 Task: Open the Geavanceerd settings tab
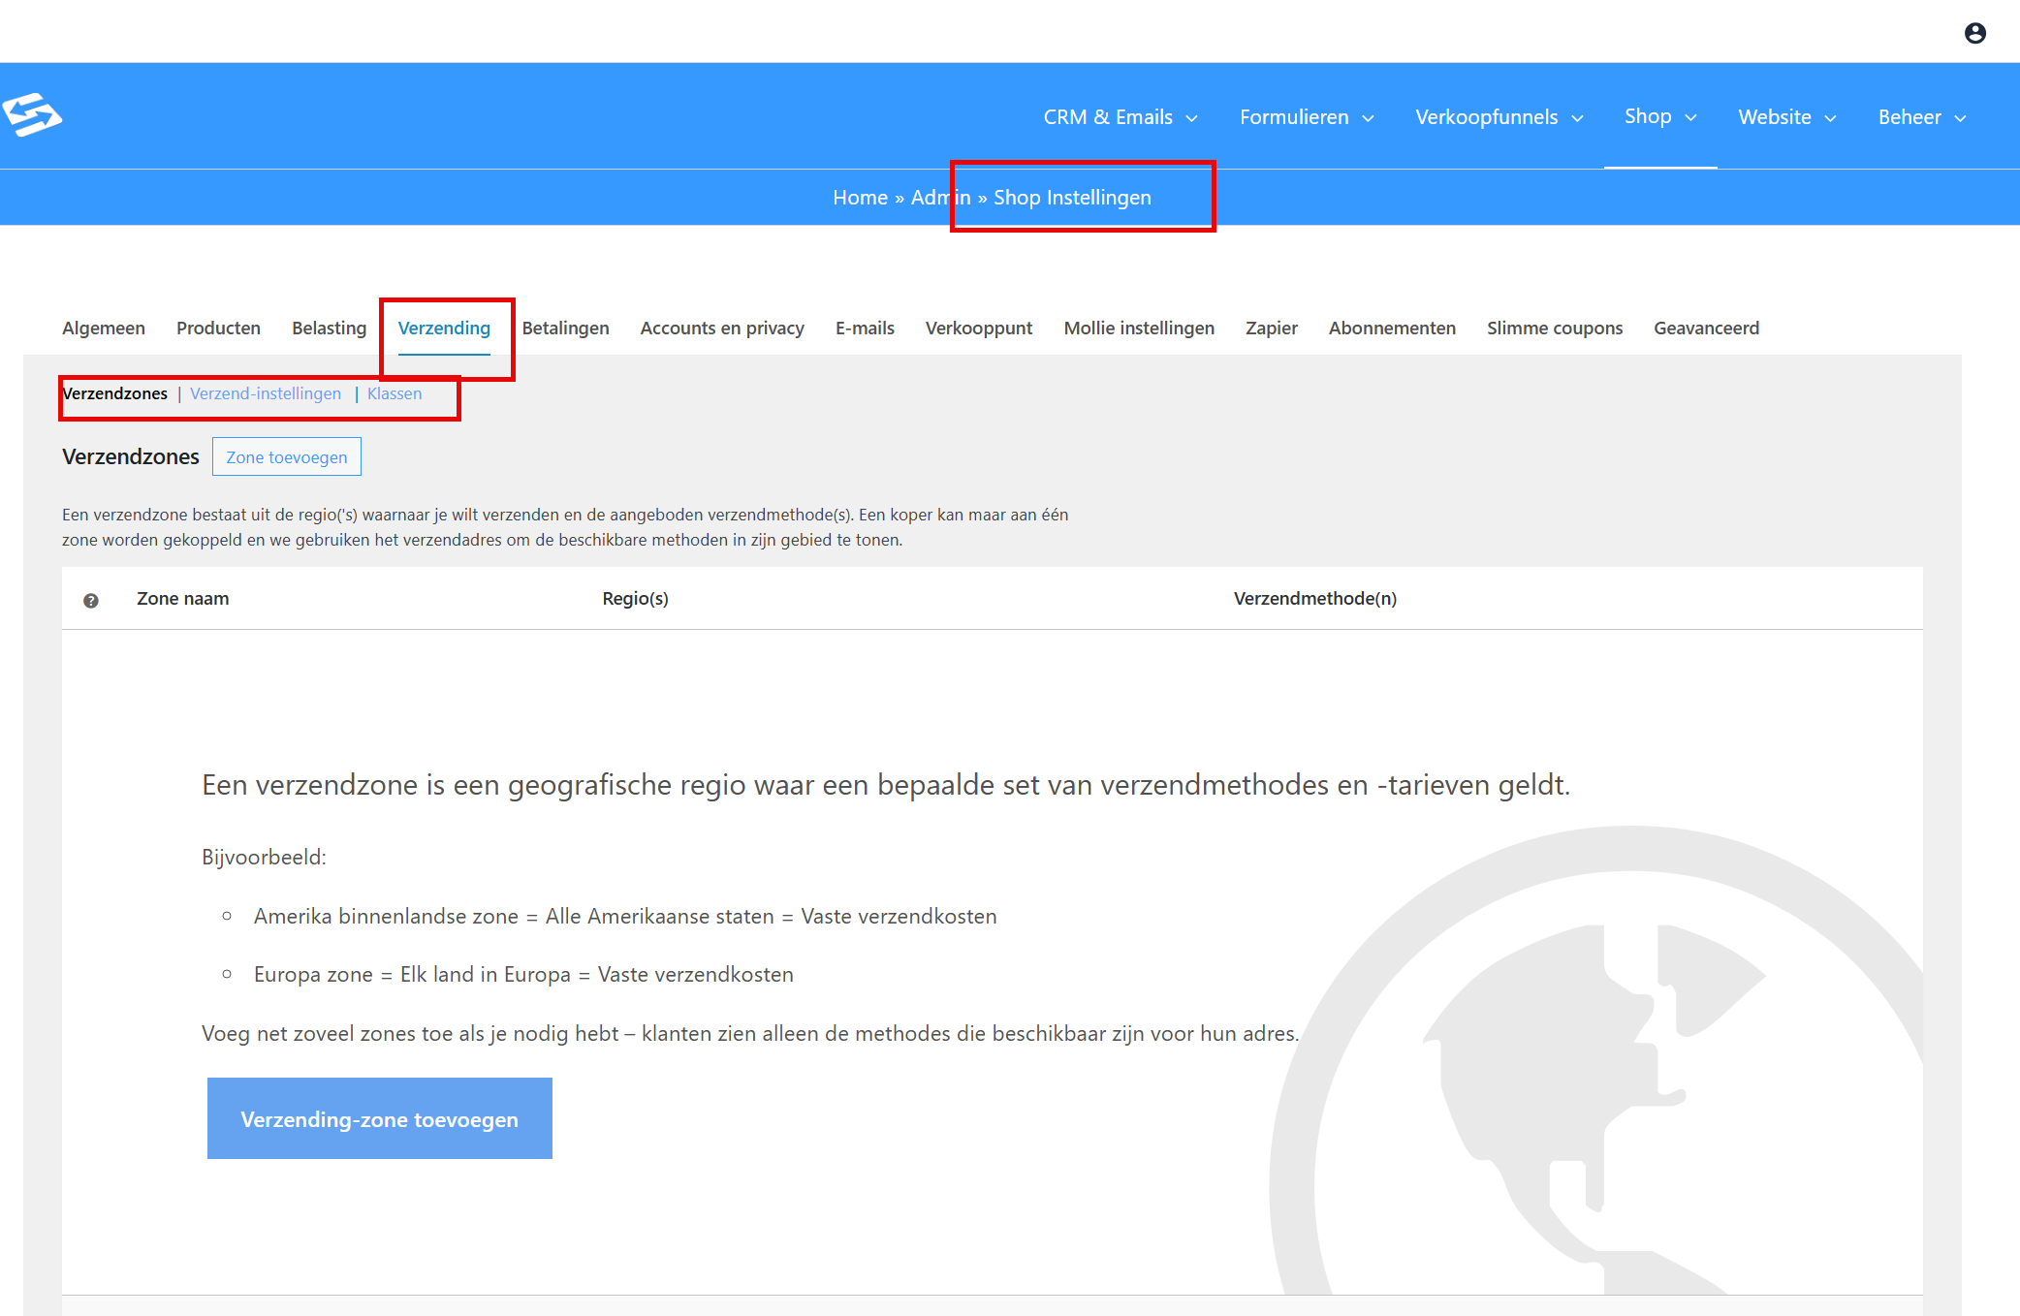[1706, 328]
